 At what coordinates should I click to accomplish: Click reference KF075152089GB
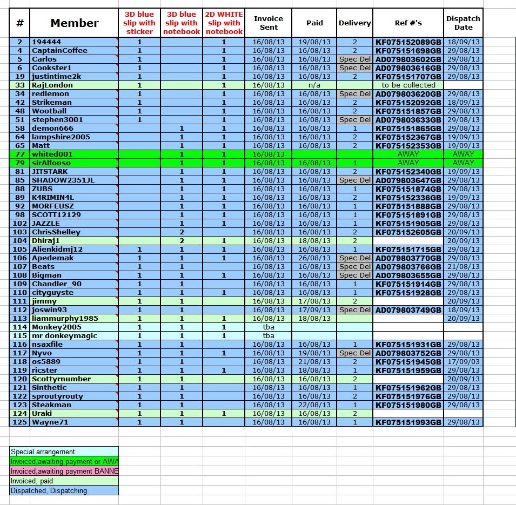click(408, 42)
